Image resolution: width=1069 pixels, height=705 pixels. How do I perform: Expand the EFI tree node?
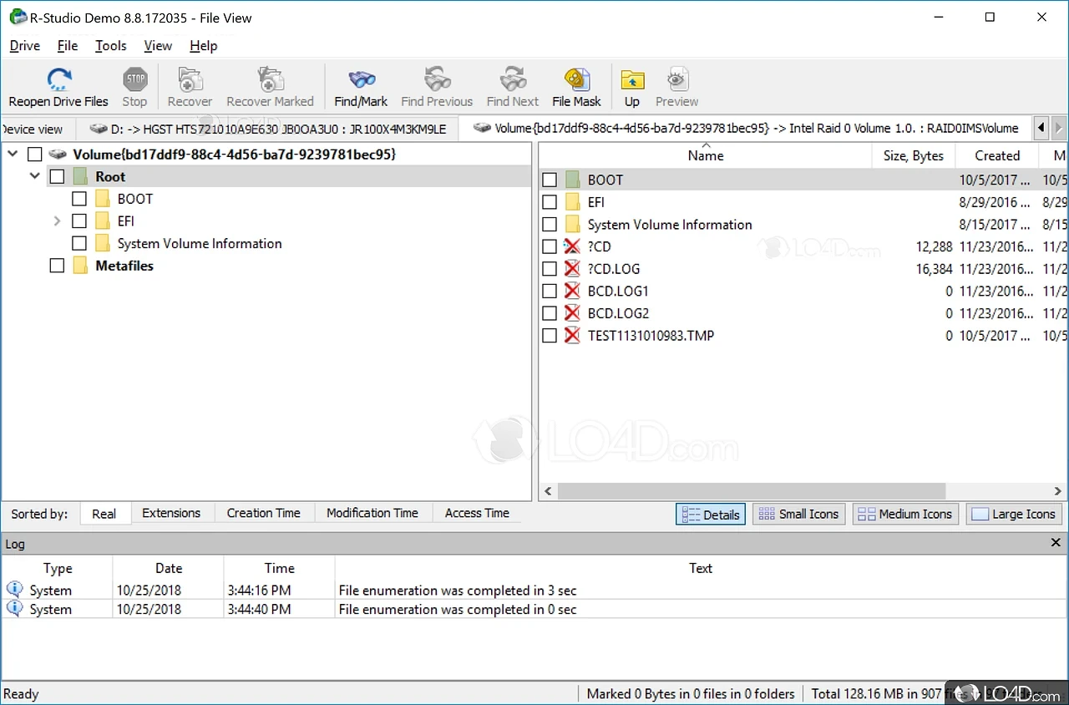(57, 221)
